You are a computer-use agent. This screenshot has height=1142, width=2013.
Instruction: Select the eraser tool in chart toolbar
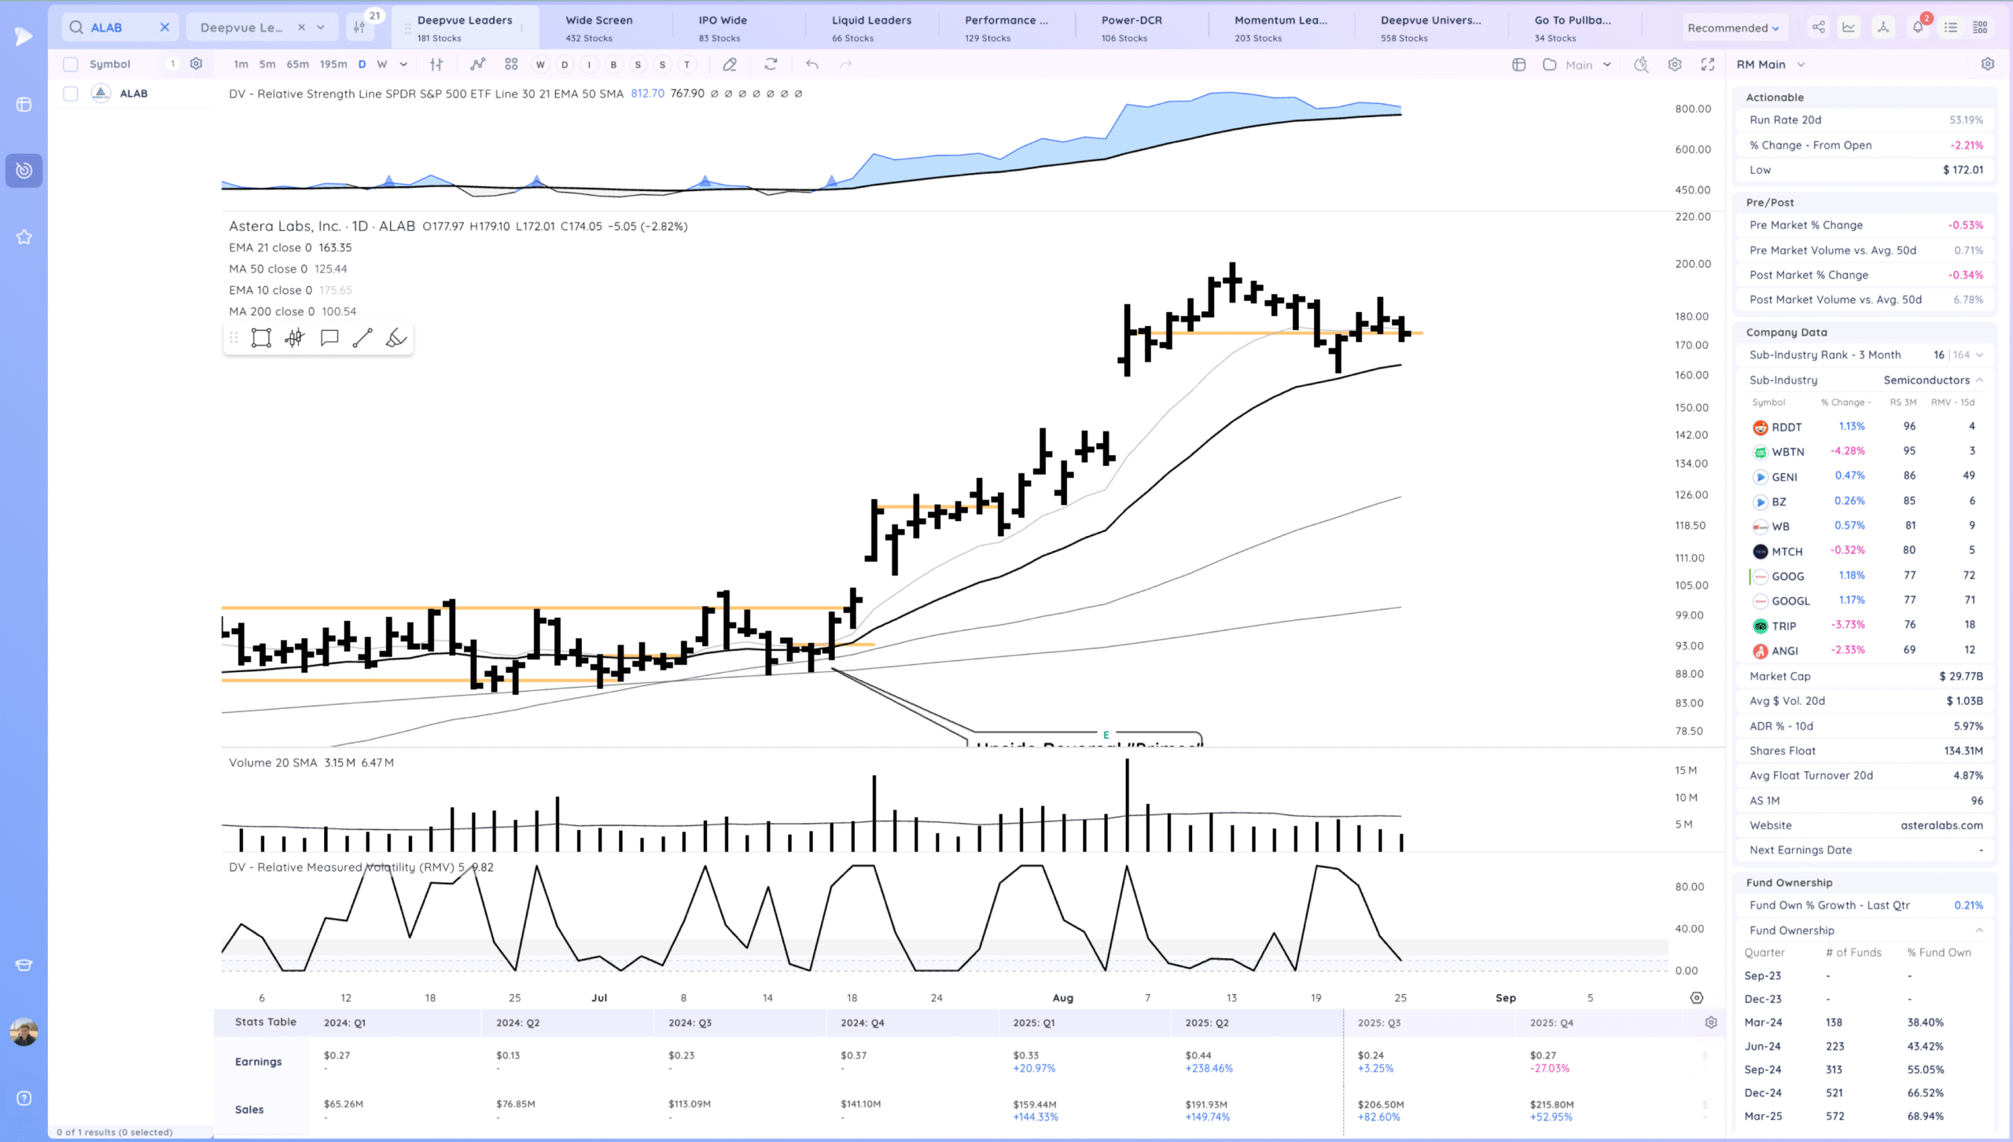730,64
